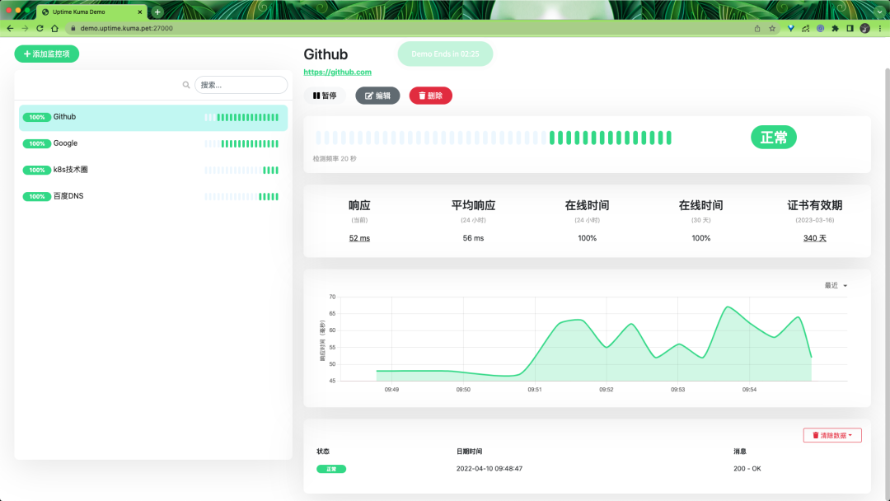Image resolution: width=890 pixels, height=501 pixels.
Task: Open the 最近 chart range dropdown
Action: [x=836, y=285]
